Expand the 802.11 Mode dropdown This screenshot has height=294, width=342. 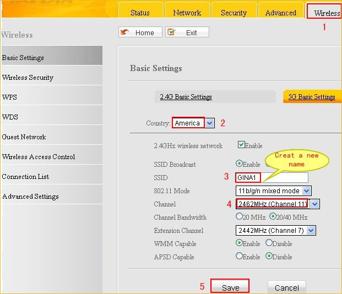pyautogui.click(x=307, y=190)
